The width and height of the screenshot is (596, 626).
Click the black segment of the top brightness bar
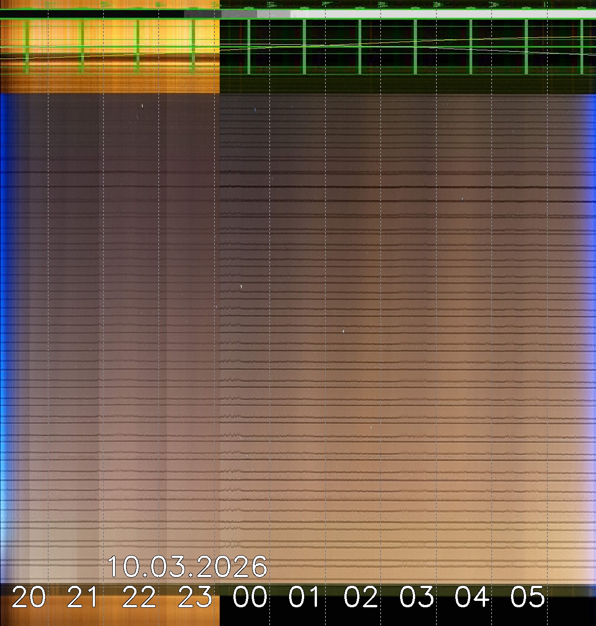[91, 14]
